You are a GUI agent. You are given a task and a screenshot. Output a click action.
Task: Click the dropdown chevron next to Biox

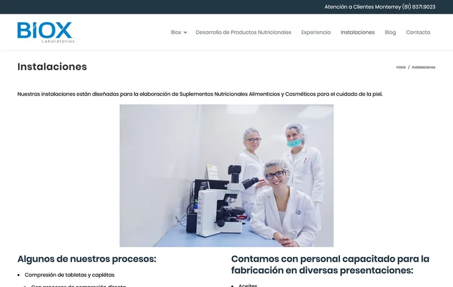tap(185, 32)
